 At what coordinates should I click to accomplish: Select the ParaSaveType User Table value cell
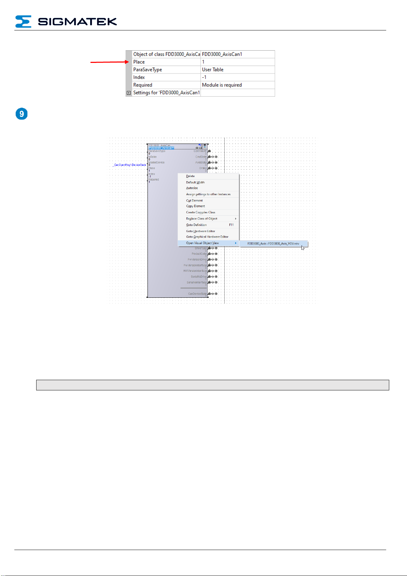point(237,70)
